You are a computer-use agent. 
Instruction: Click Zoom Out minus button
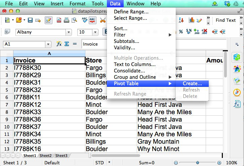click(x=176, y=163)
